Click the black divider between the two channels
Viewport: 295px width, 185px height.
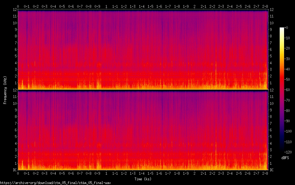tap(143, 90)
